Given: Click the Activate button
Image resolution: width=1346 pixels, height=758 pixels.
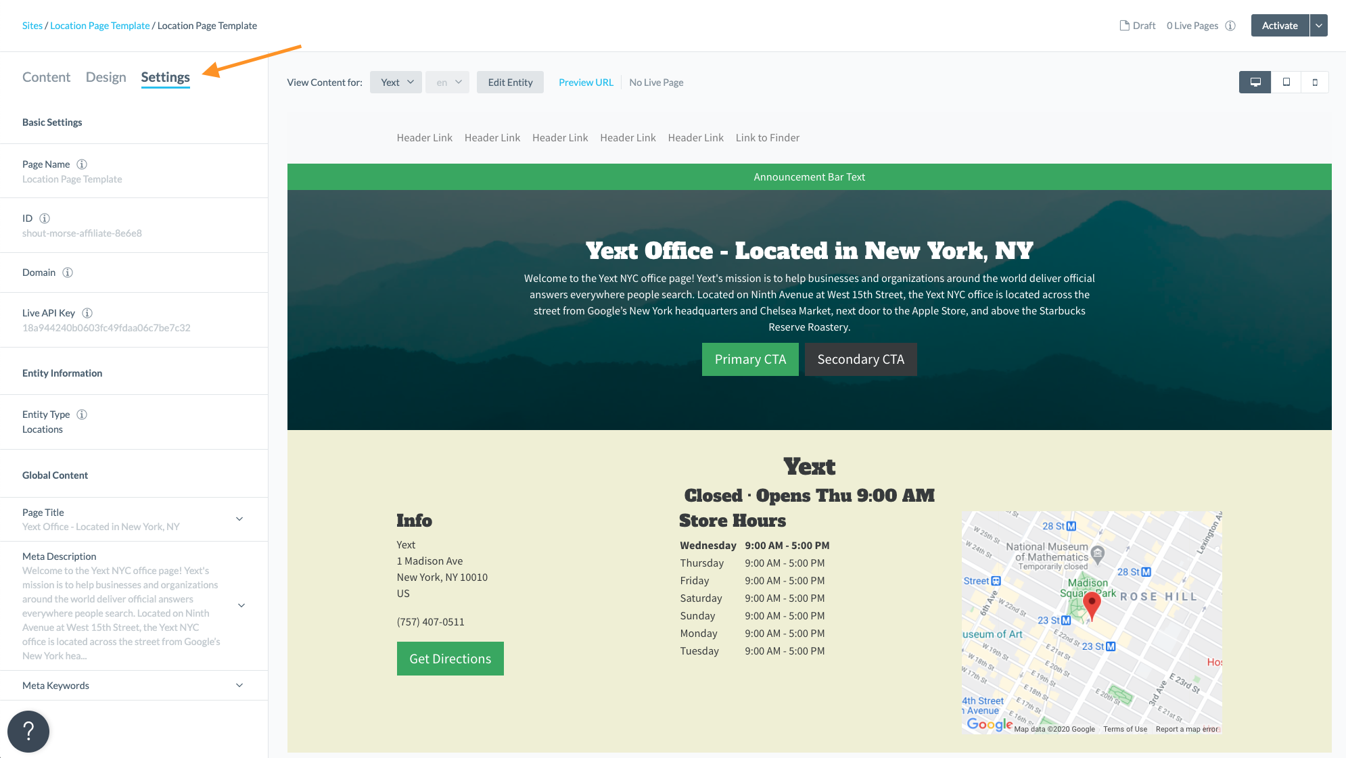Looking at the screenshot, I should click(1280, 26).
